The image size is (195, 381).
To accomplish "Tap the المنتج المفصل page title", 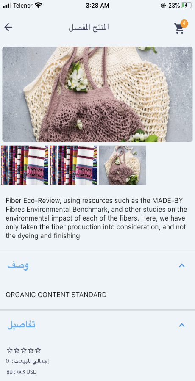I will coord(89,28).
